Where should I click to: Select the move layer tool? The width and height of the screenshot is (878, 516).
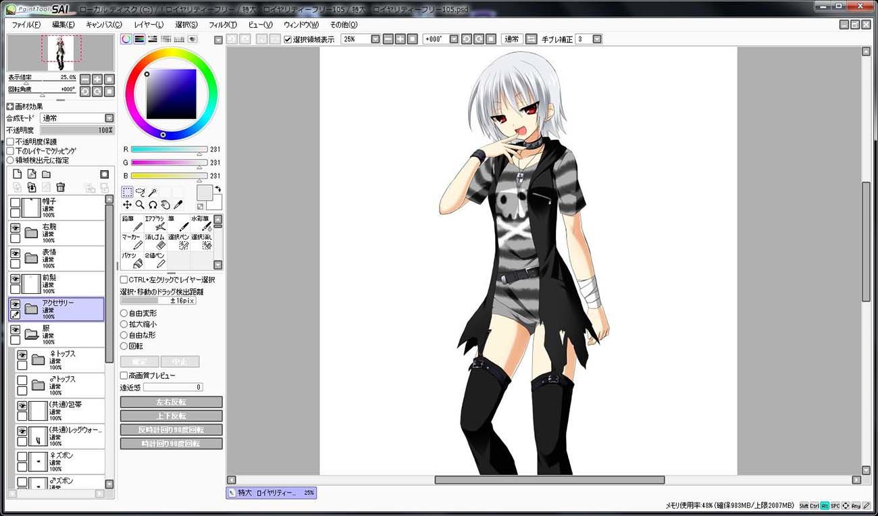[x=127, y=204]
